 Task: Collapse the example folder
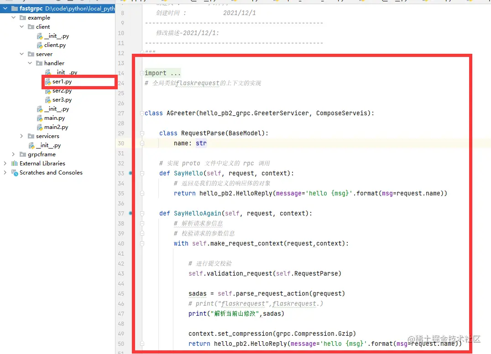(14, 17)
